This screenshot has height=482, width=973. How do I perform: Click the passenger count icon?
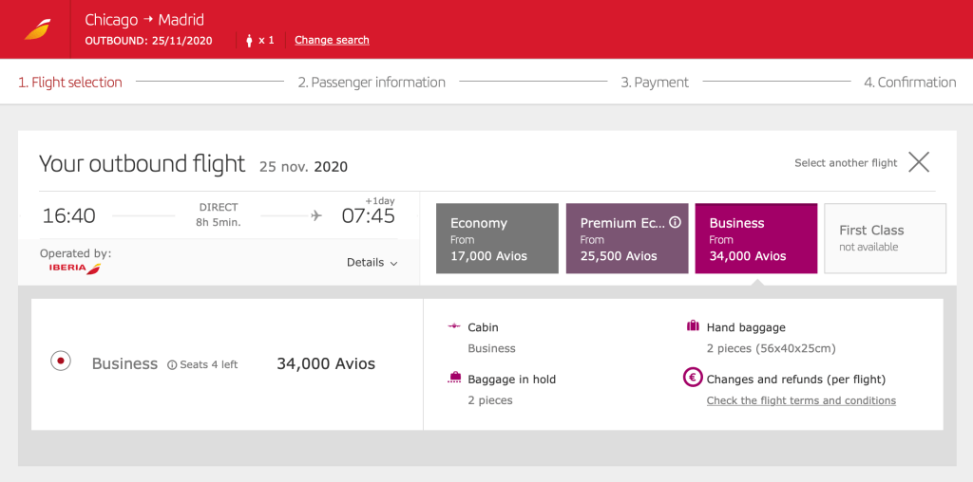coord(250,40)
